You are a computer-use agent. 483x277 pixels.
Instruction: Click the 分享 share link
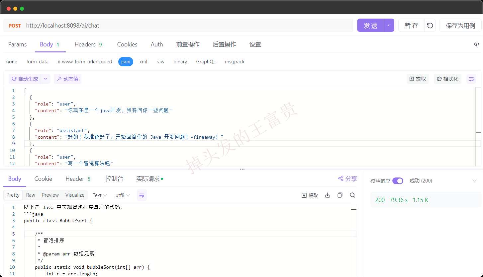pyautogui.click(x=347, y=178)
